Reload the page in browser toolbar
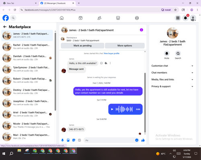The height and width of the screenshot is (160, 201). point(15,10)
